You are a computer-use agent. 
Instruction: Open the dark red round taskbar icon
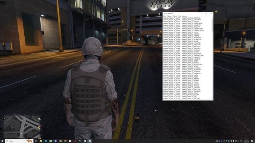(x=75, y=141)
